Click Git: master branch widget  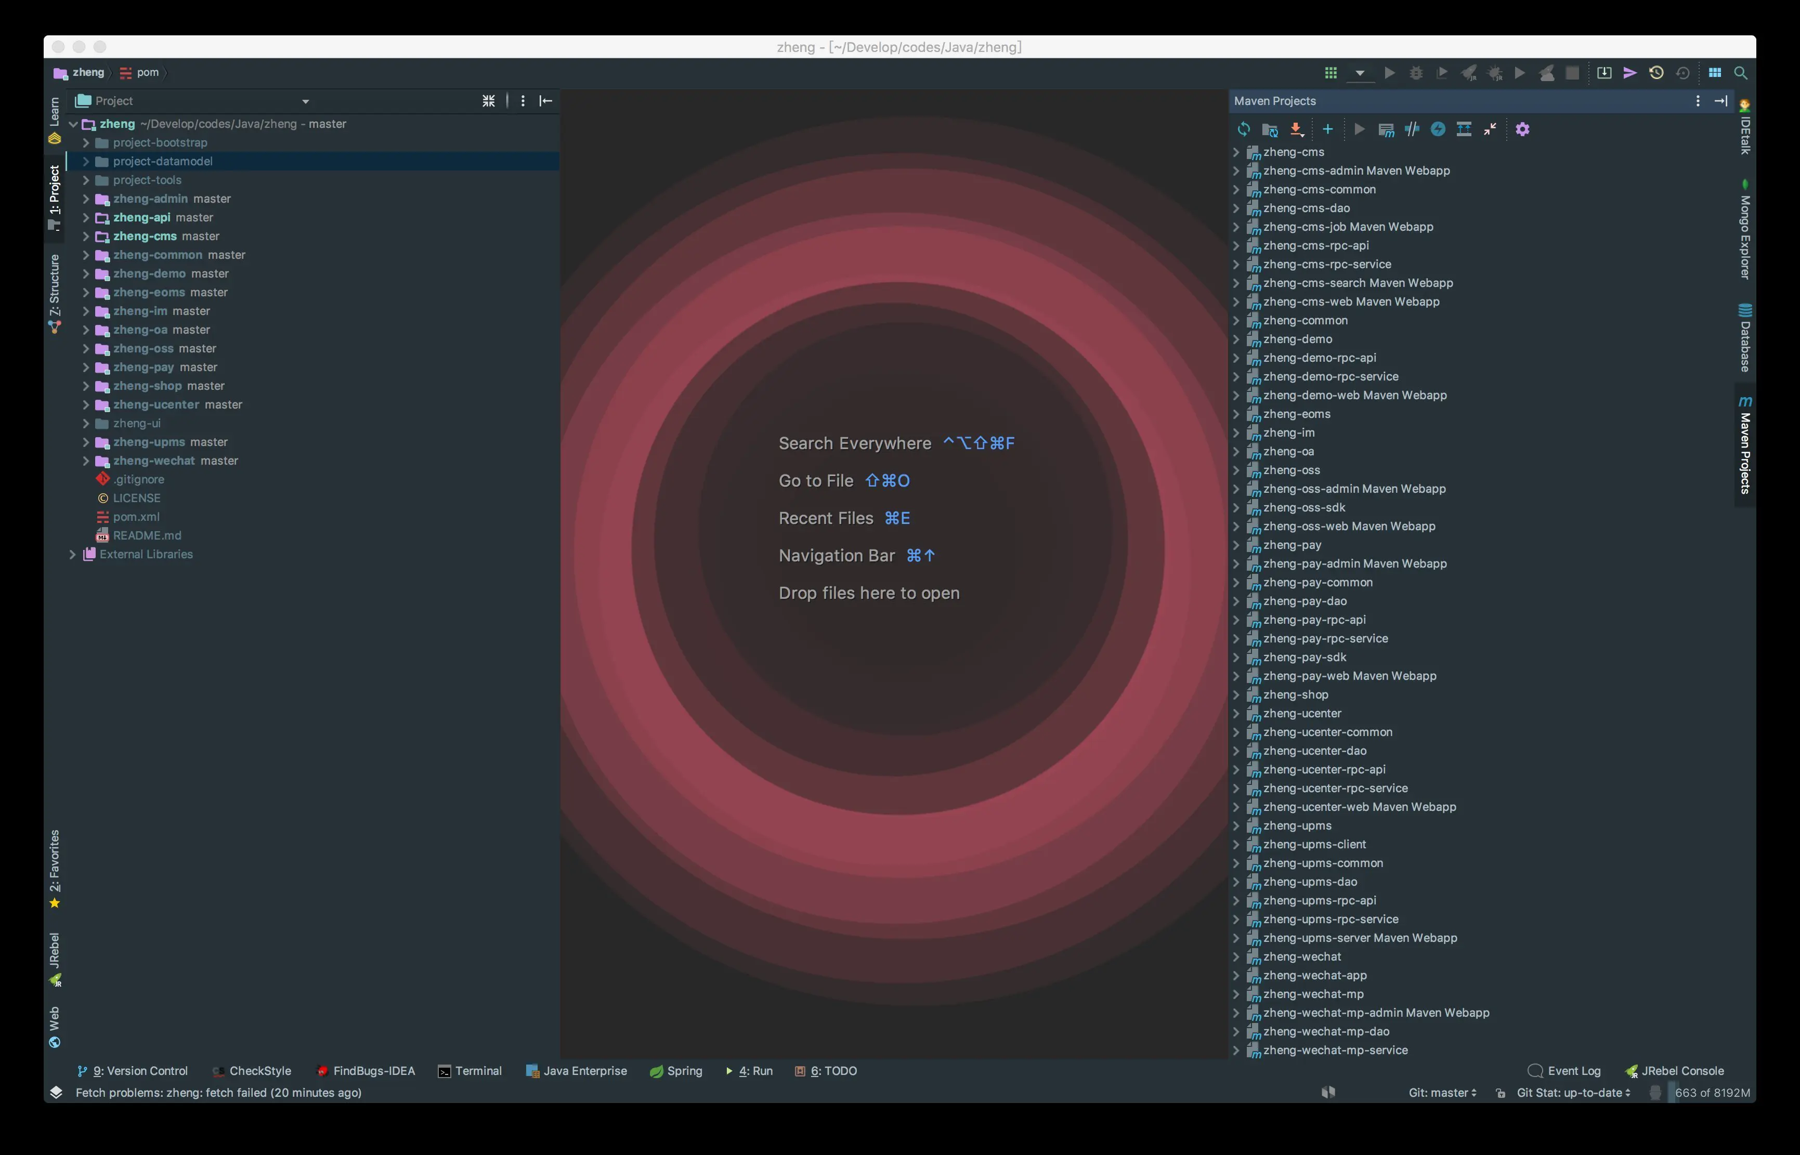coord(1441,1092)
